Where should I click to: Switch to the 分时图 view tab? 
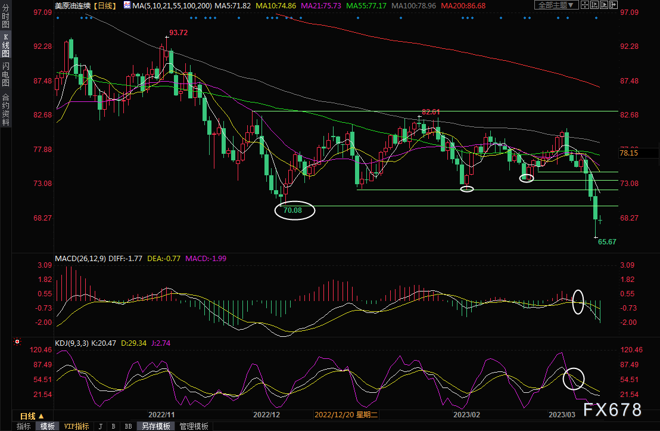(x=5, y=16)
